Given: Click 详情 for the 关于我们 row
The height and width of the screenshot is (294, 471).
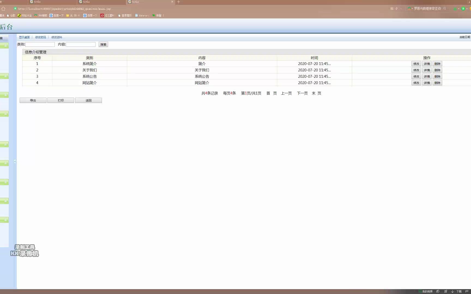Looking at the screenshot, I should pos(427,70).
